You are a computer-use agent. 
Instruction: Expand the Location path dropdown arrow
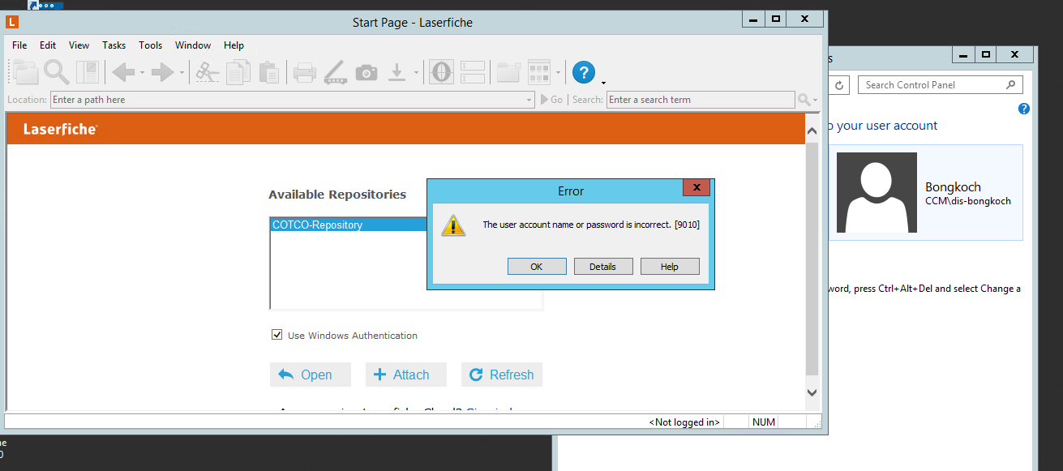(529, 100)
